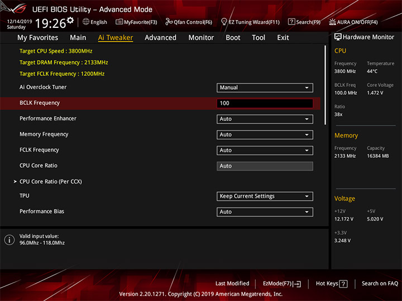Open the Memory Frequency dropdown
The image size is (402, 301).
point(265,135)
